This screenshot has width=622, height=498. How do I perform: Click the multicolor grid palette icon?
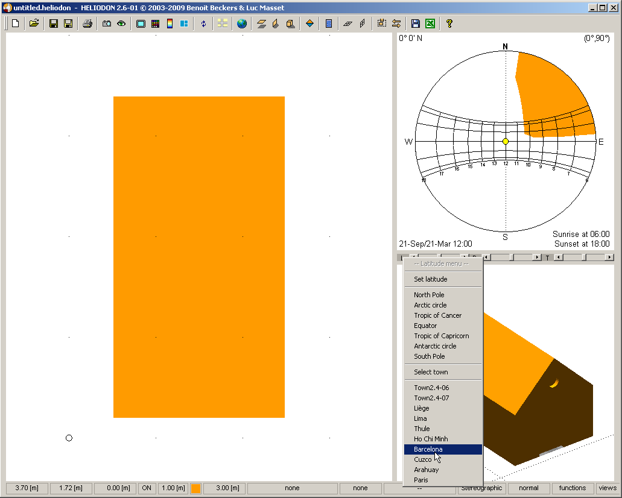(156, 24)
